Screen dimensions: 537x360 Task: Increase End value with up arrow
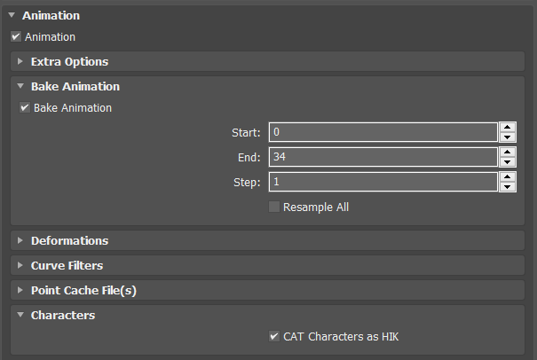tap(507, 152)
